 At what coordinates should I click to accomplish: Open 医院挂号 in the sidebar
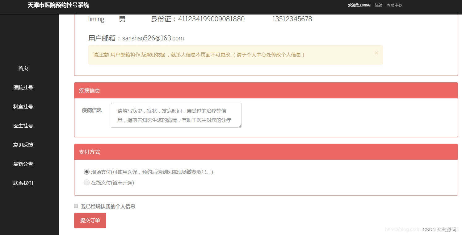23,88
